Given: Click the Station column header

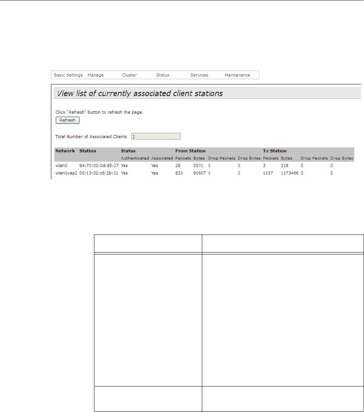Looking at the screenshot, I should coord(88,151).
